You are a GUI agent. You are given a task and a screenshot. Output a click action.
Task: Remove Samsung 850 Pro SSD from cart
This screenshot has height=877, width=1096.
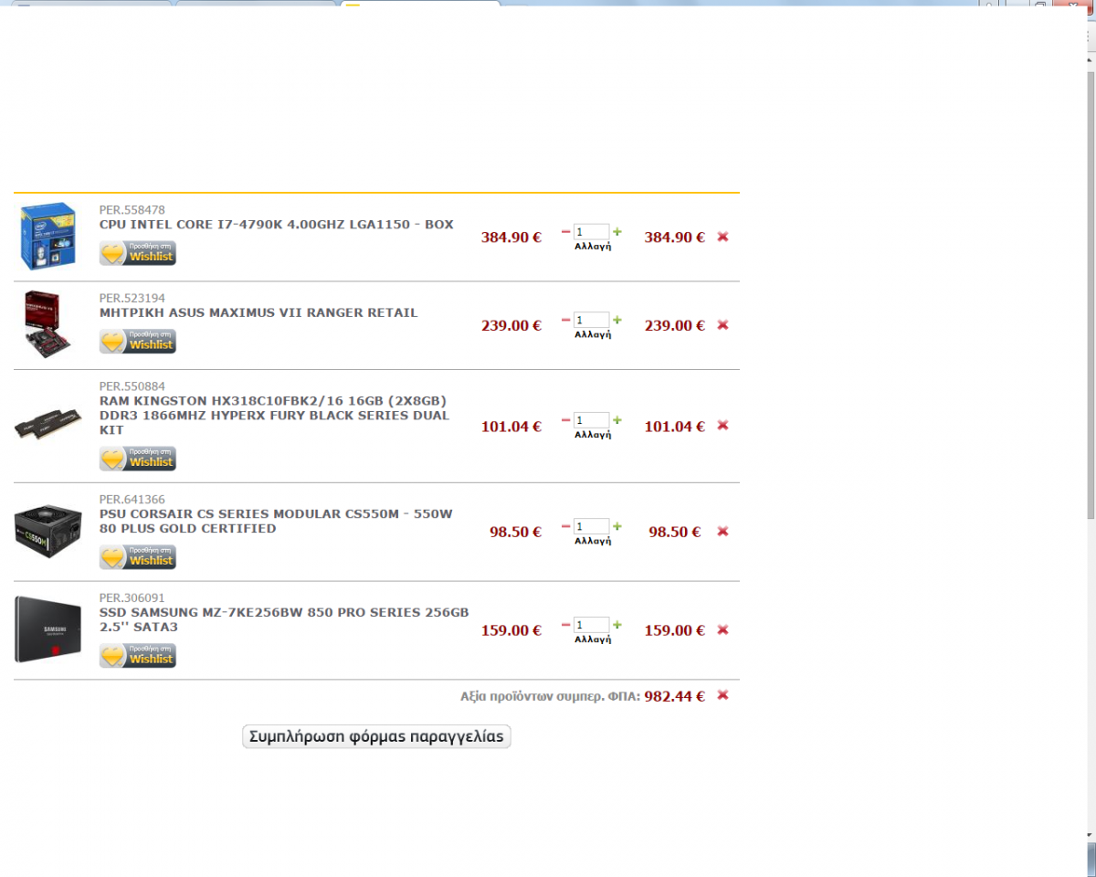click(x=722, y=630)
